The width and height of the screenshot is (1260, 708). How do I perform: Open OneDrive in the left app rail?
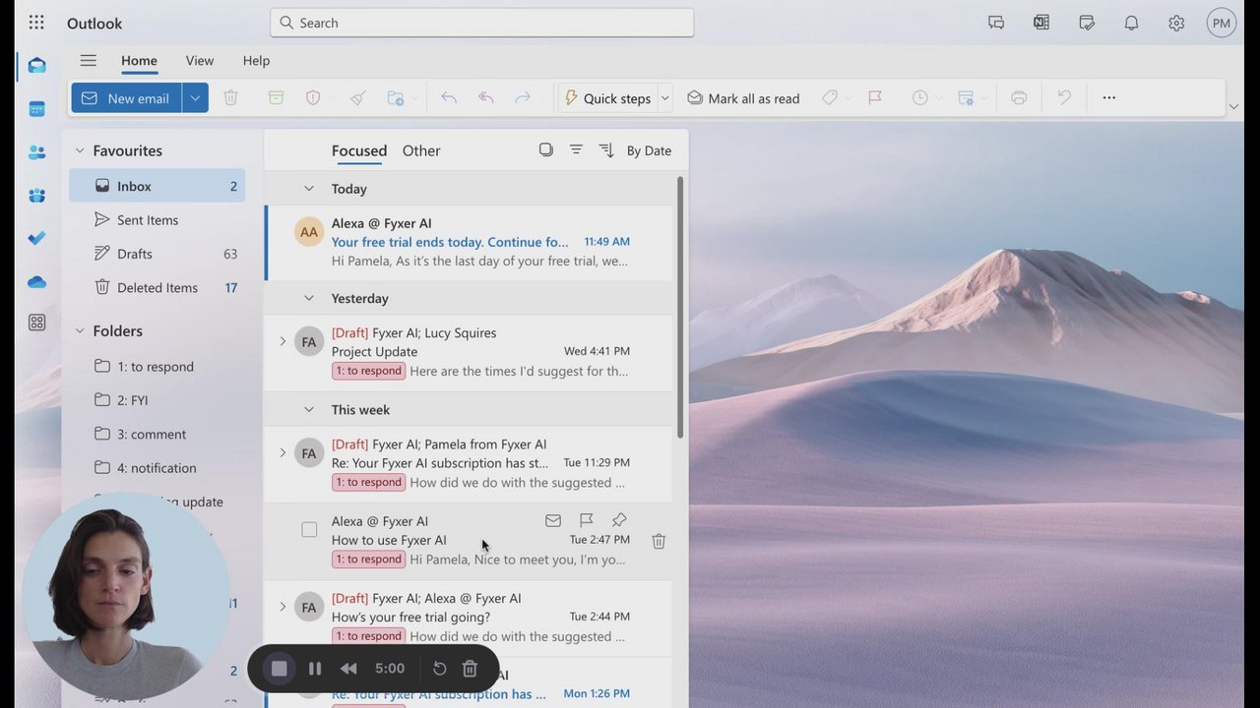pos(36,282)
